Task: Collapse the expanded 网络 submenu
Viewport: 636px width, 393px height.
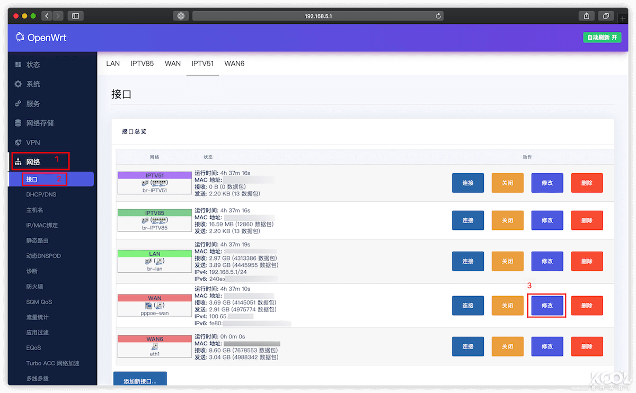Action: point(32,160)
